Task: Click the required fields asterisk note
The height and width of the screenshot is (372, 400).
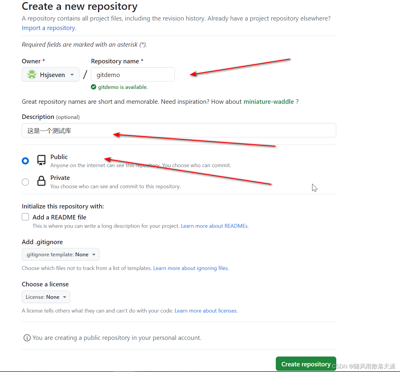Action: pyautogui.click(x=84, y=45)
